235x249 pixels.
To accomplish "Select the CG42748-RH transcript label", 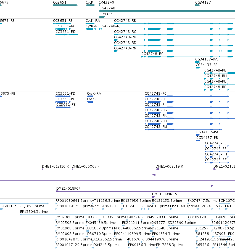I will pyautogui.click(x=215, y=76).
